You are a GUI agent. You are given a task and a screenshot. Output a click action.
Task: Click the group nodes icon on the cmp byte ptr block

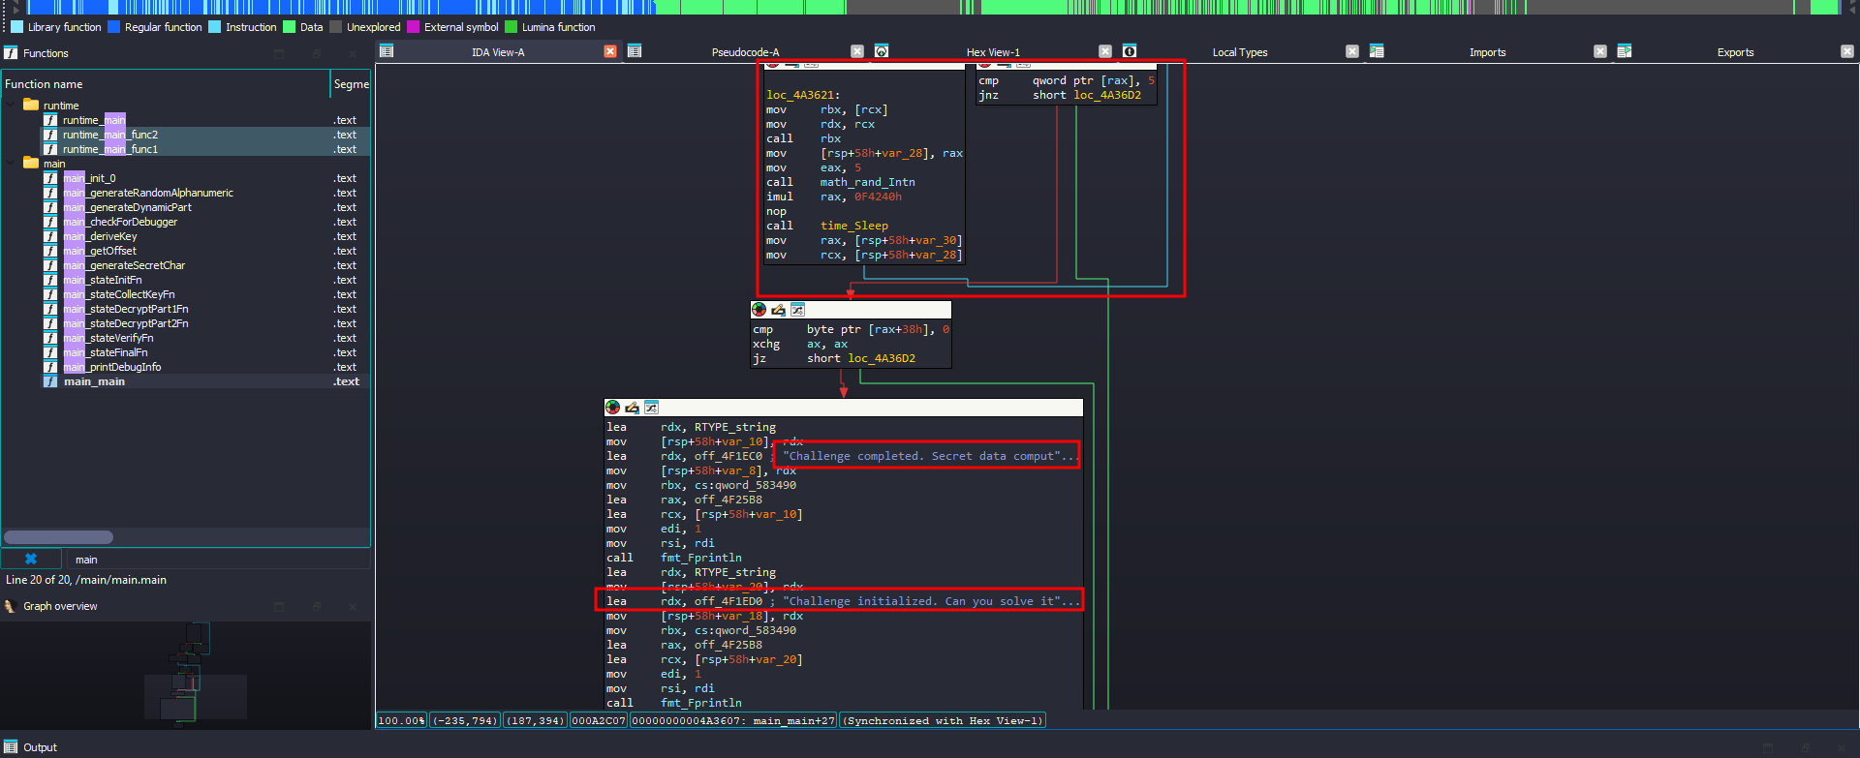(797, 310)
